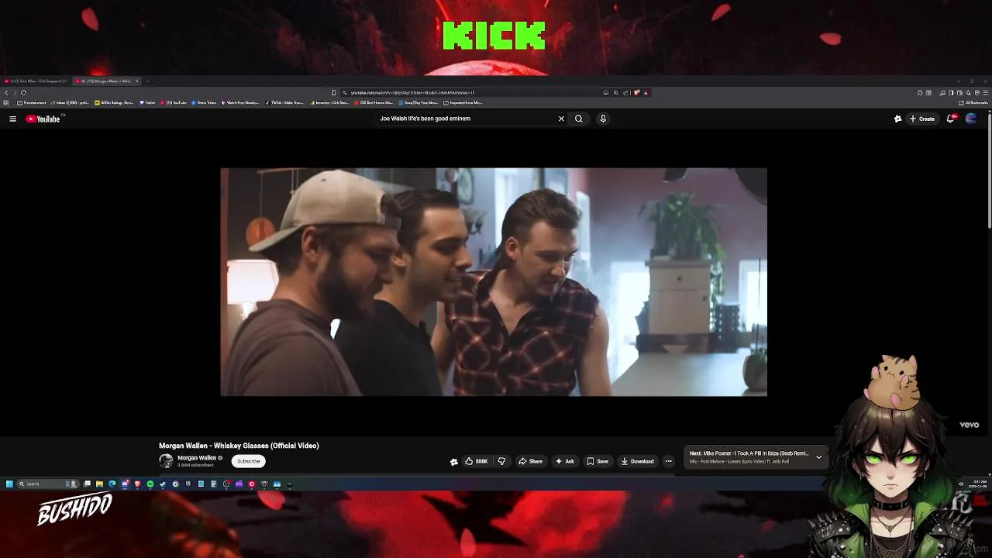Go to the YouTube home logo
This screenshot has width=992, height=558.
click(x=43, y=119)
